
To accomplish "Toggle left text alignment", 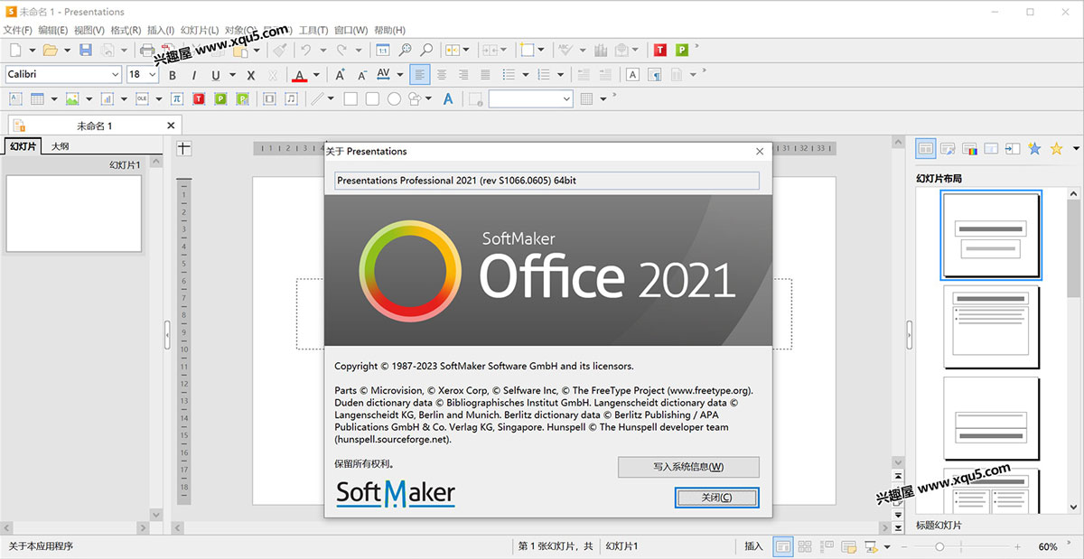I will pos(419,75).
